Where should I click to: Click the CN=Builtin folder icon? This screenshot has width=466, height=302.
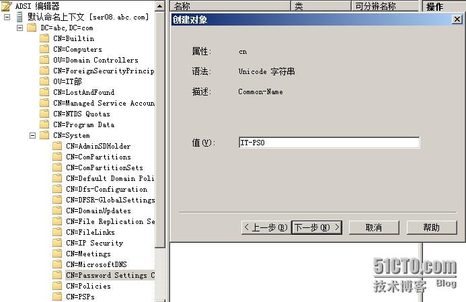point(44,38)
